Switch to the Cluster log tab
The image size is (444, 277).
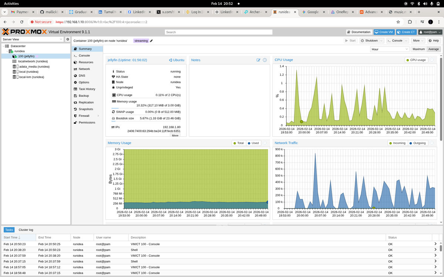(26, 230)
